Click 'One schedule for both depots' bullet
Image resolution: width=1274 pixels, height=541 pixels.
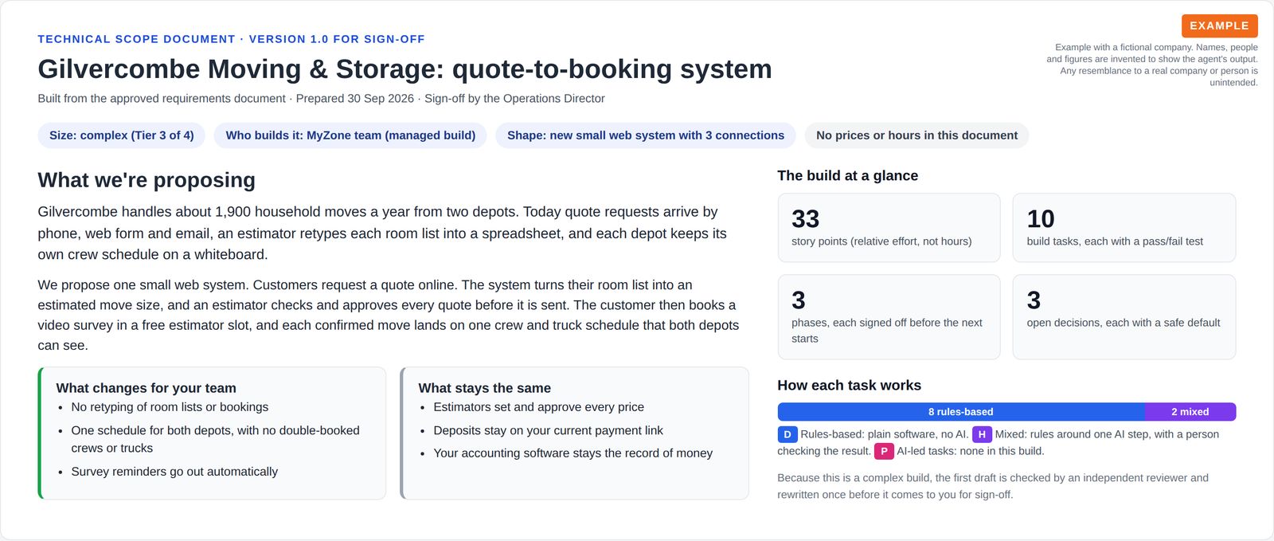click(215, 439)
